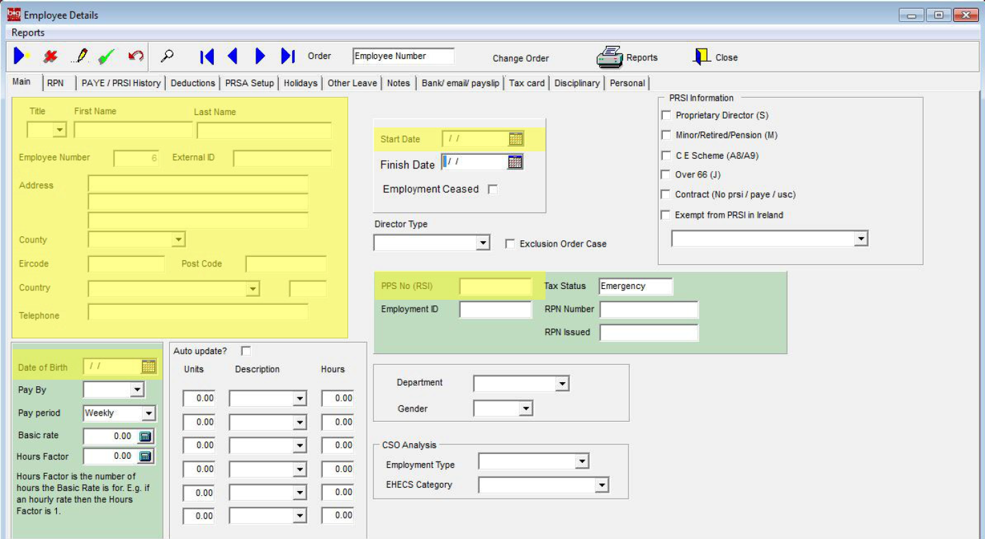Enable Minor/Retired/Pension (M) checkbox
Screen dimensions: 985x539
[666, 135]
